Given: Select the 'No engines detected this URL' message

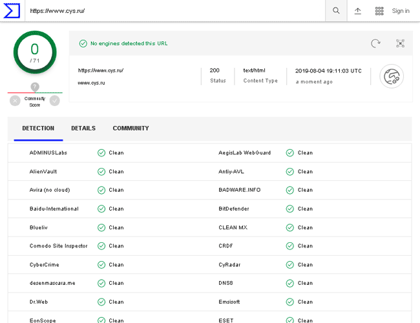Looking at the screenshot, I should pyautogui.click(x=129, y=43).
